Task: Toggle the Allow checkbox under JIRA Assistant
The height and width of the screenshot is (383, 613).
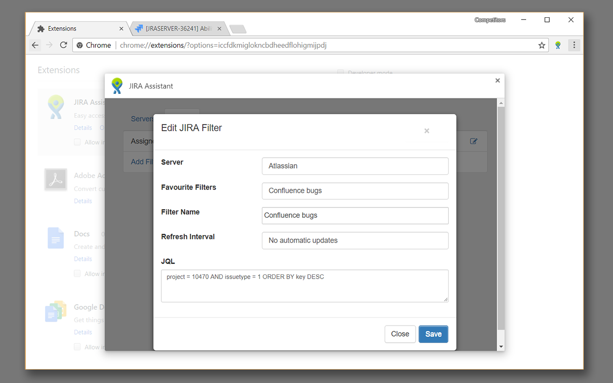Action: click(77, 142)
